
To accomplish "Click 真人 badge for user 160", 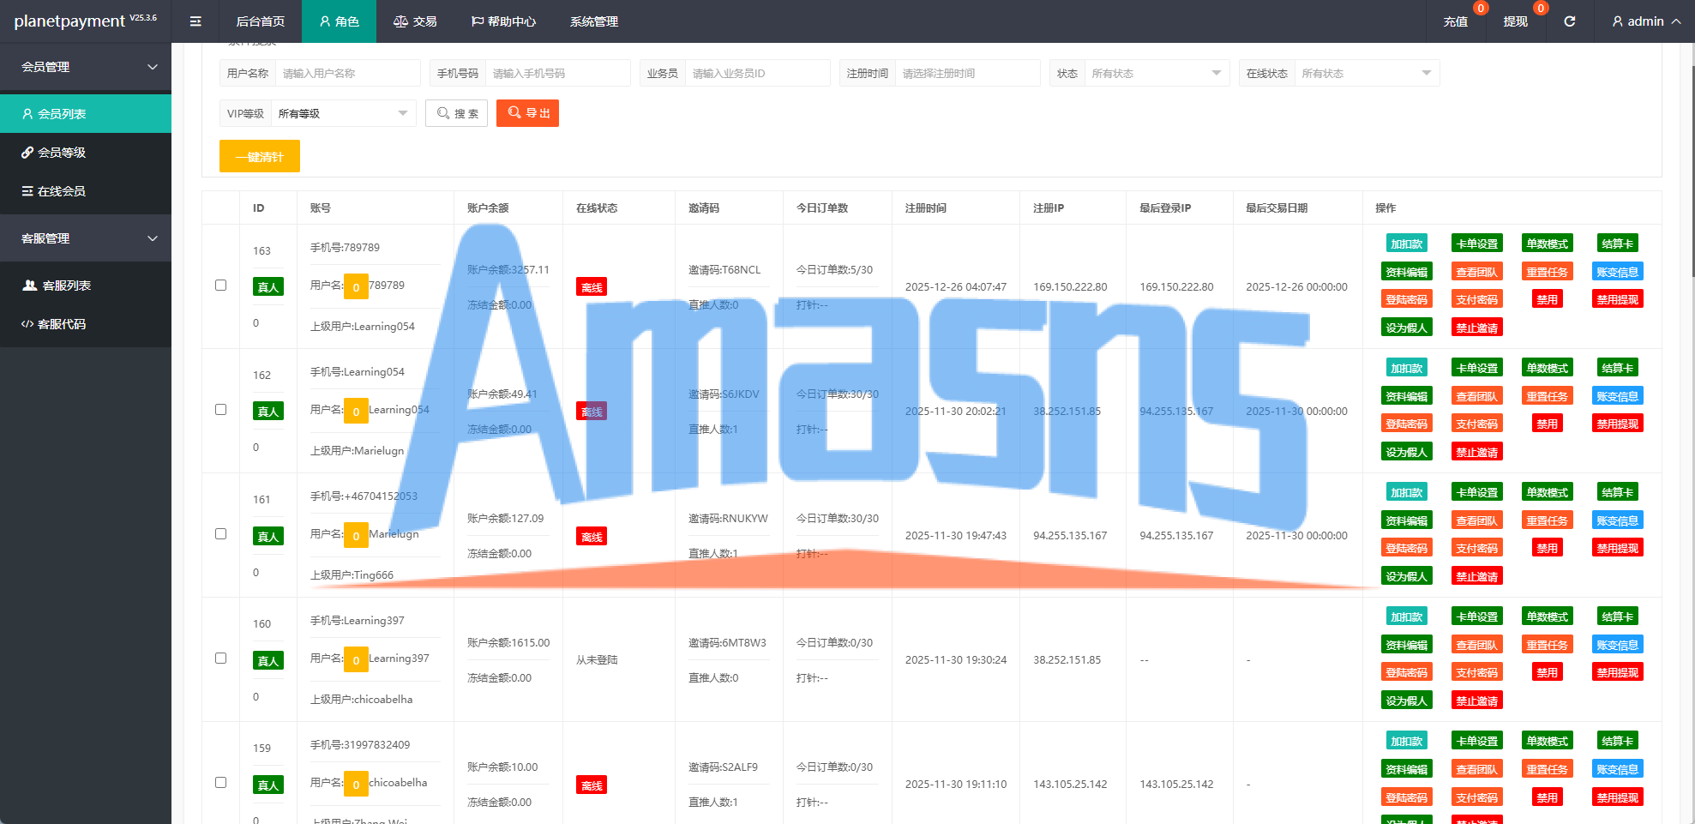I will point(268,661).
